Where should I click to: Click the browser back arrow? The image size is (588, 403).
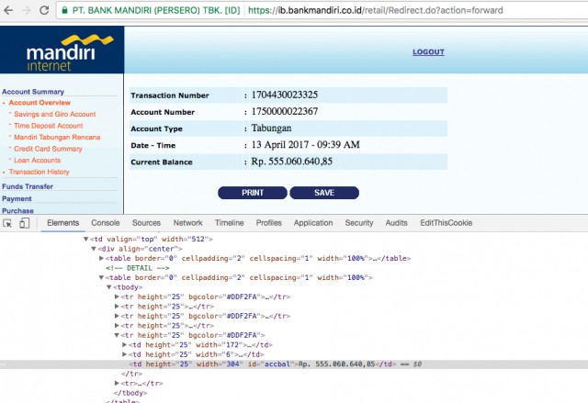click(x=8, y=10)
